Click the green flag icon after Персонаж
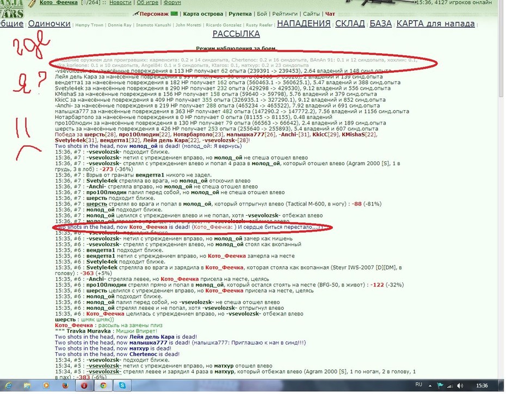The width and height of the screenshot is (506, 394). (174, 14)
